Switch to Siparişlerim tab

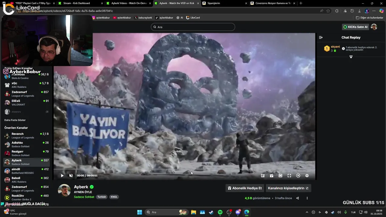pyautogui.click(x=224, y=3)
